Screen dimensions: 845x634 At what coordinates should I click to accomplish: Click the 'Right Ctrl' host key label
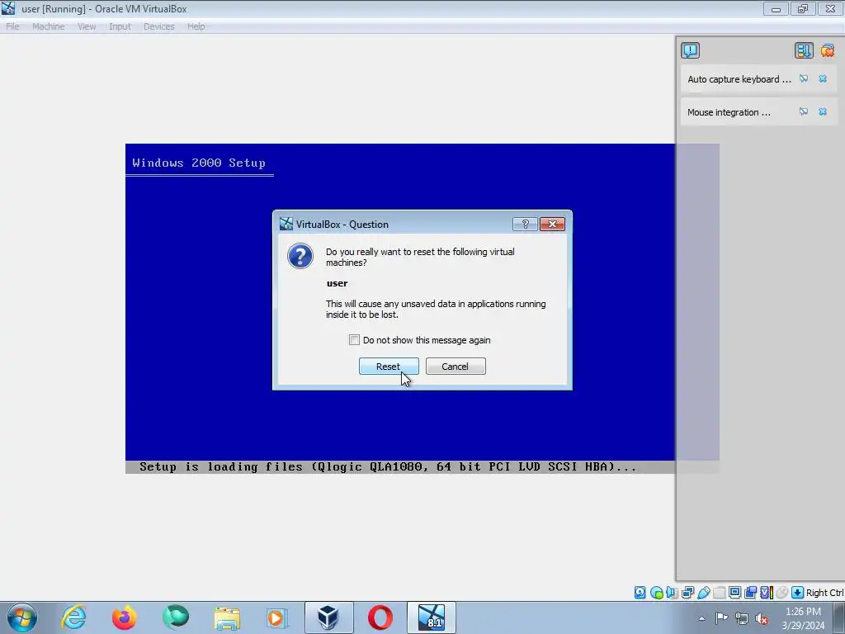824,593
